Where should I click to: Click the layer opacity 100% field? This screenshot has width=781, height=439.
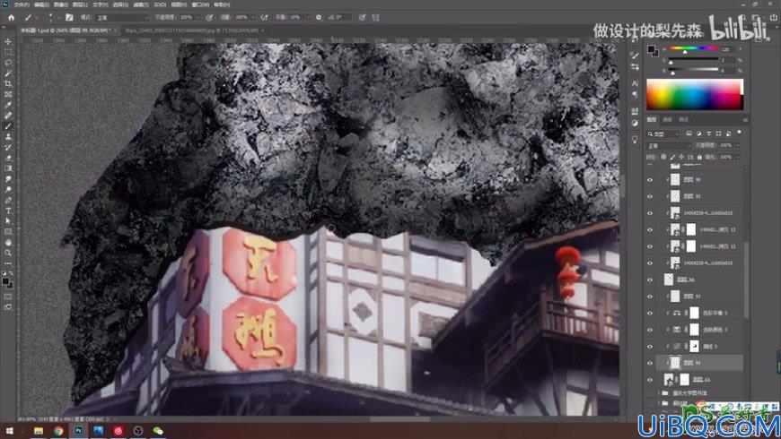point(726,146)
